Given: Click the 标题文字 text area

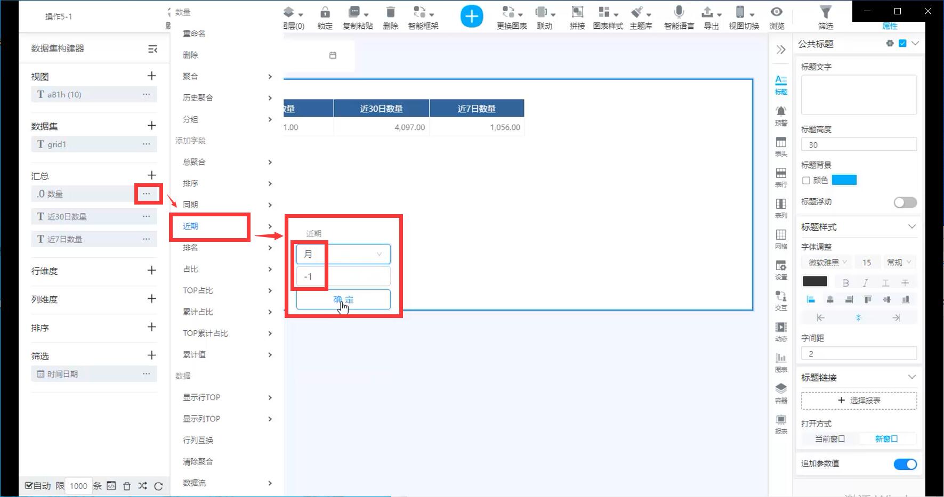Looking at the screenshot, I should point(859,94).
